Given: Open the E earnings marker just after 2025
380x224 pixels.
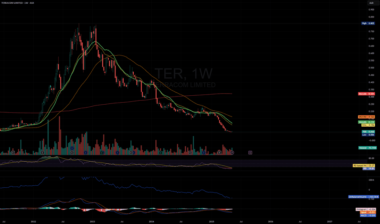Looking at the screenshot, I should (x=219, y=153).
